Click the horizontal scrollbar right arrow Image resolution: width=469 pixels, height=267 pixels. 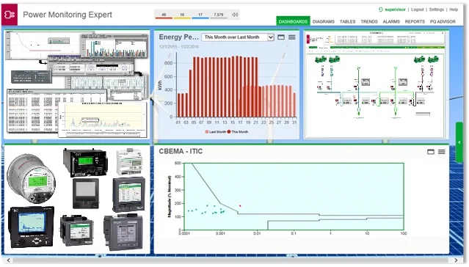click(456, 260)
